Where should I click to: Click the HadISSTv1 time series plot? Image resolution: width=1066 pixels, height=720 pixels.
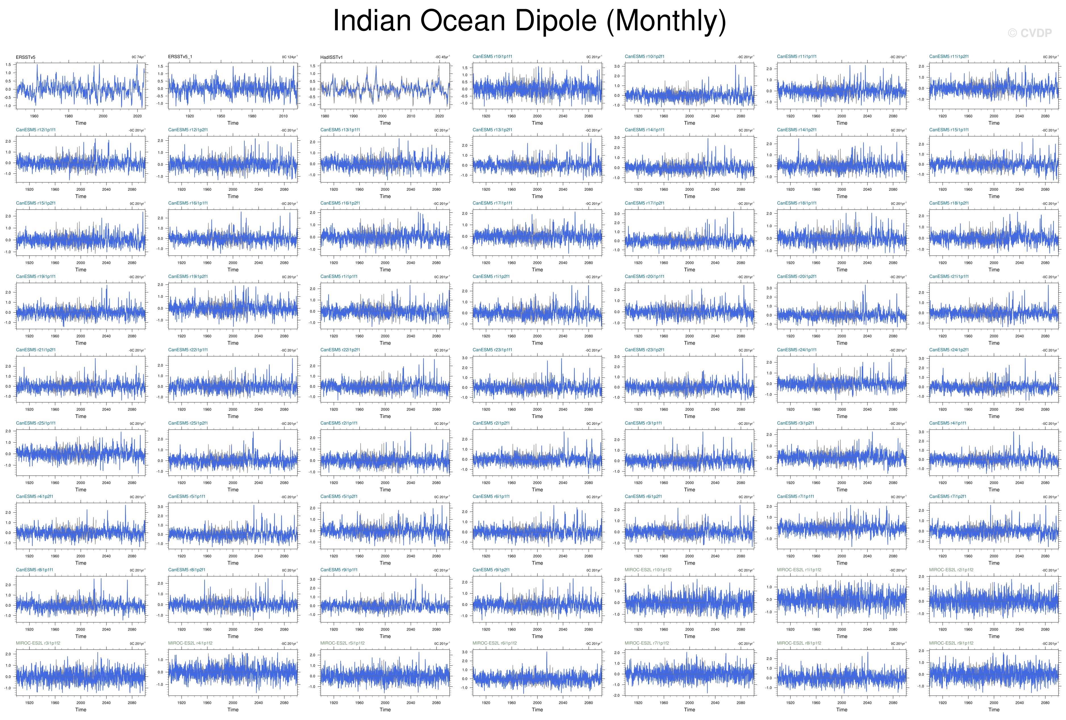pos(385,86)
